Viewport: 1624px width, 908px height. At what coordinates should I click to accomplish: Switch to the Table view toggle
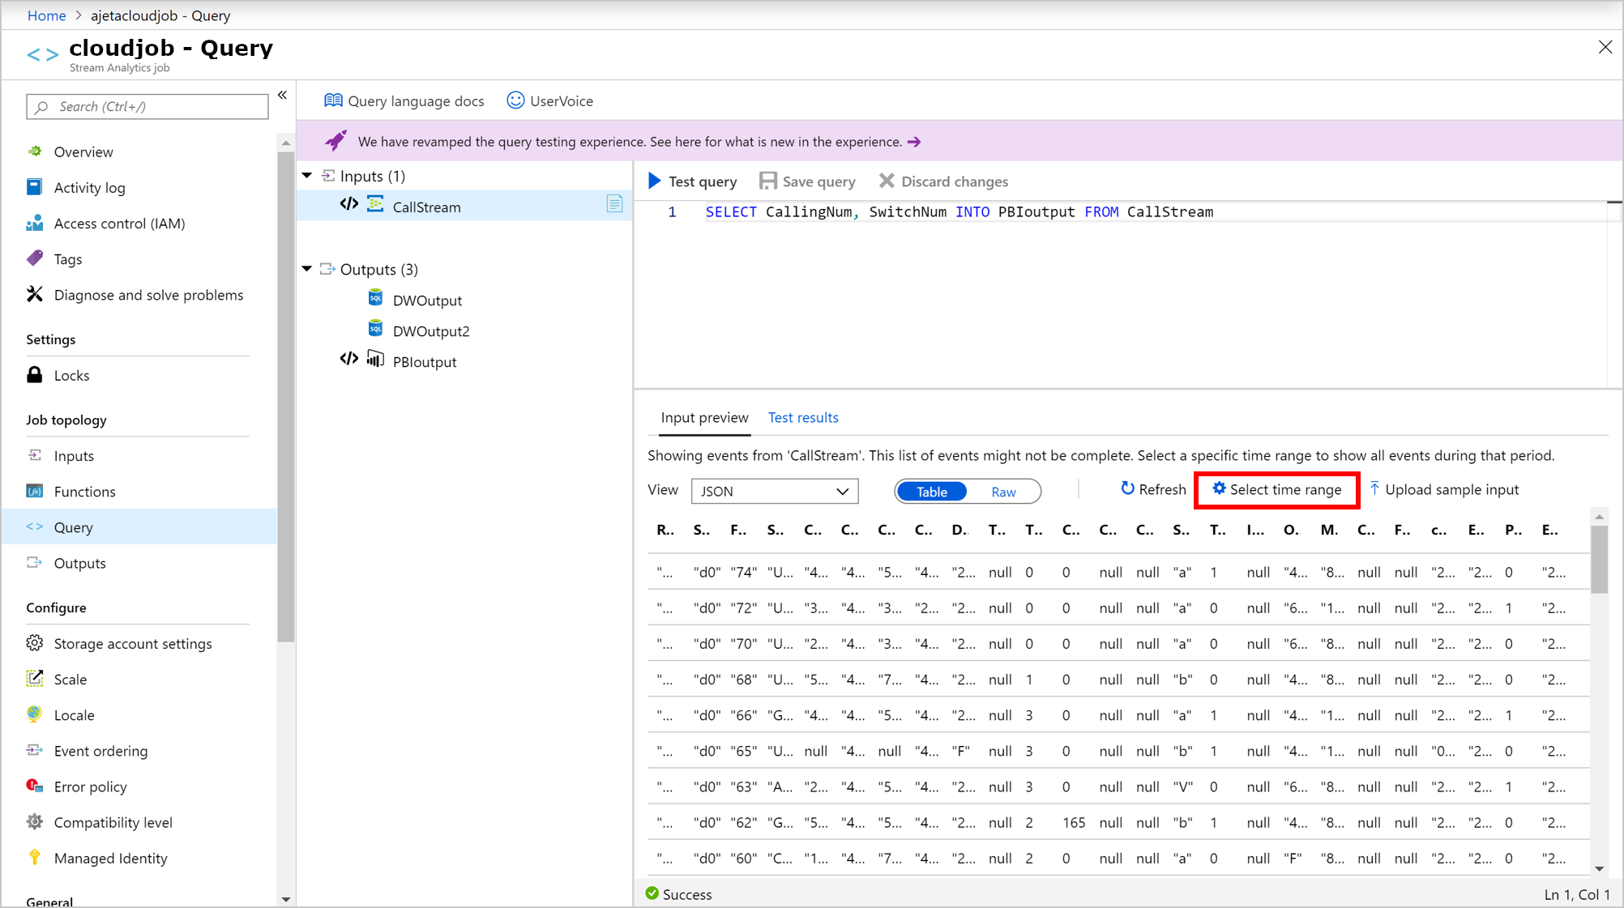tap(931, 491)
